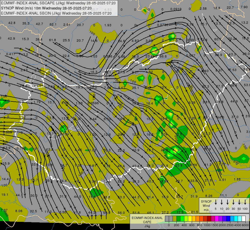Click the map value 43.3

click(232, 54)
